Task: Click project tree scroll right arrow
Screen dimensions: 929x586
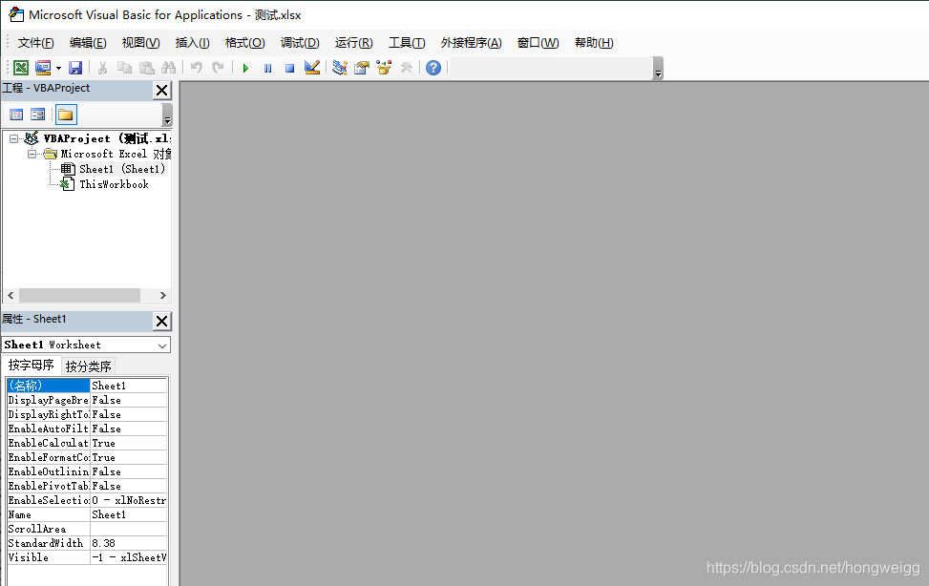Action: tap(163, 295)
